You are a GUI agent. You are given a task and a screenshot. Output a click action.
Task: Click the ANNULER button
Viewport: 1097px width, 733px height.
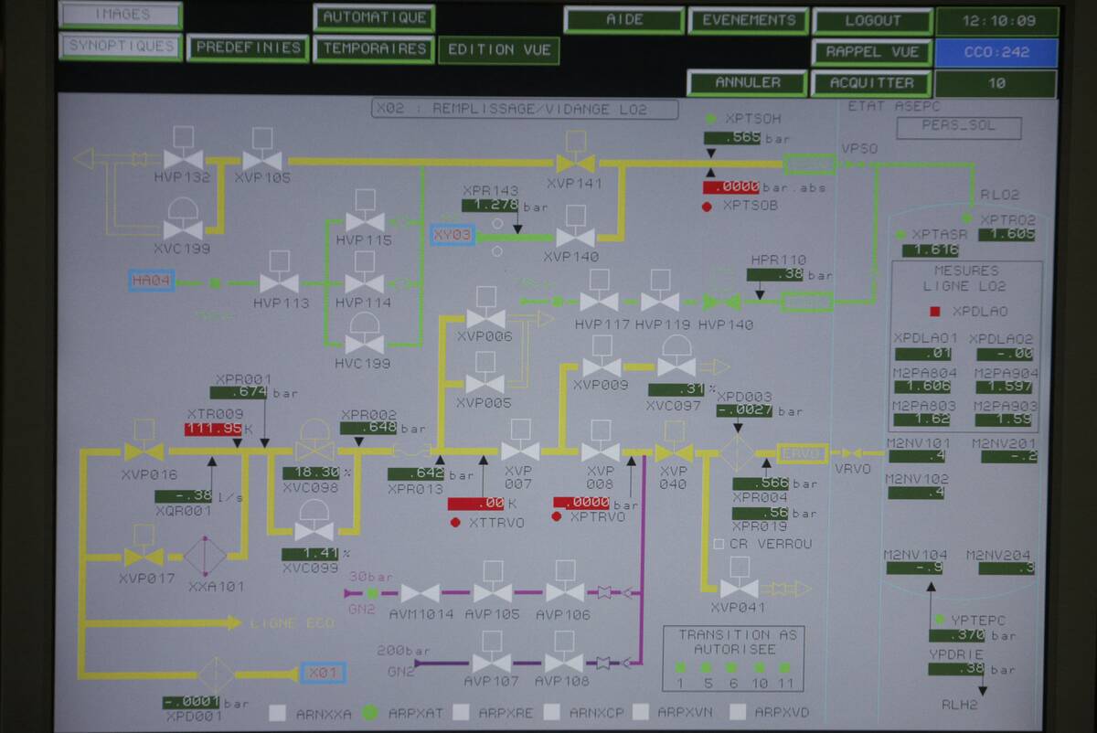(747, 83)
